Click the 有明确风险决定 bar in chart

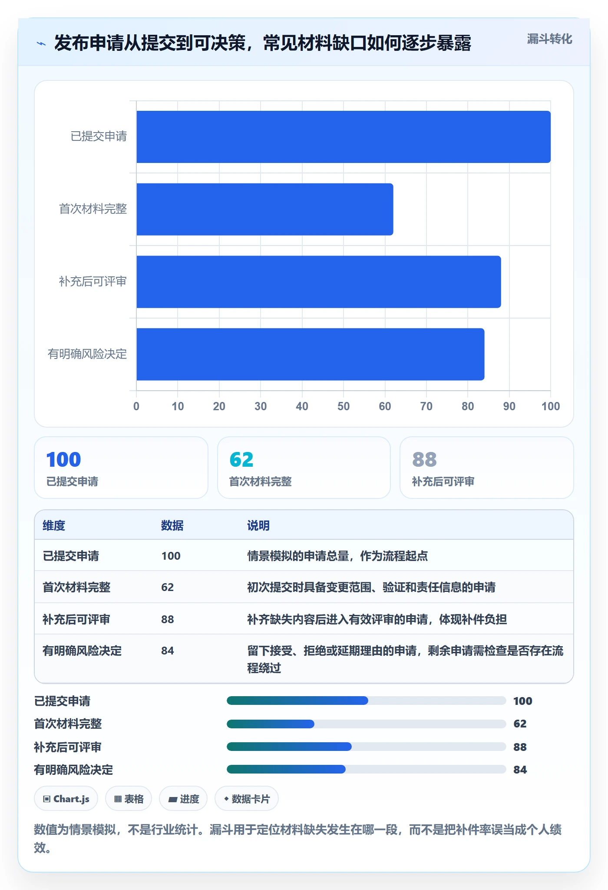click(311, 354)
